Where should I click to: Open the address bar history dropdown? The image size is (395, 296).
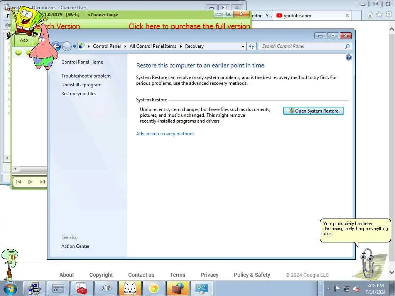pyautogui.click(x=243, y=46)
